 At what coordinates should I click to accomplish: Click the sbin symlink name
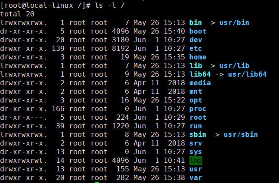click(198, 134)
